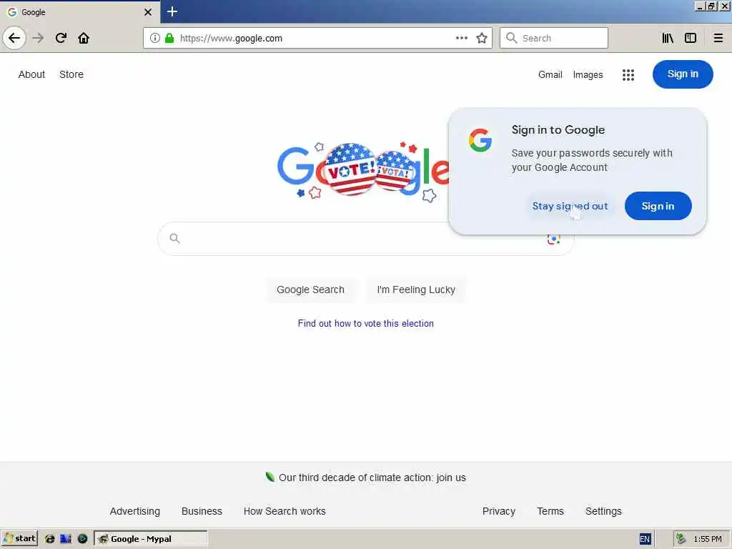Screen dimensions: 732x549
Task: Click the EN language bar indicator
Action: [645, 539]
